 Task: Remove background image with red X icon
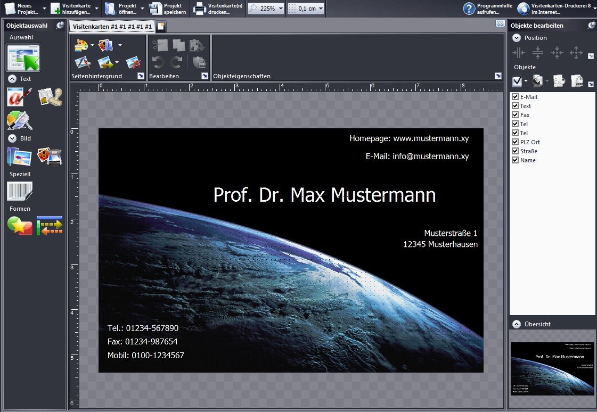coord(133,62)
